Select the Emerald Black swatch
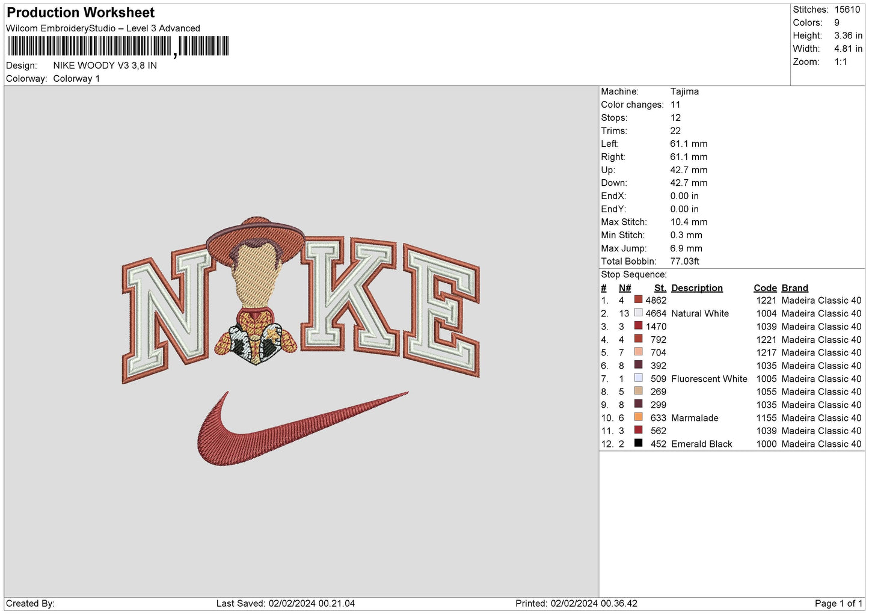This screenshot has height=614, width=869. (x=638, y=443)
